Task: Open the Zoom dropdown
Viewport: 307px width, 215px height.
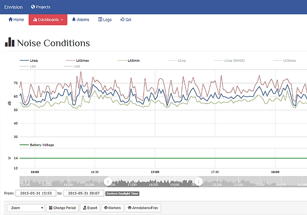Action: (x=26, y=208)
